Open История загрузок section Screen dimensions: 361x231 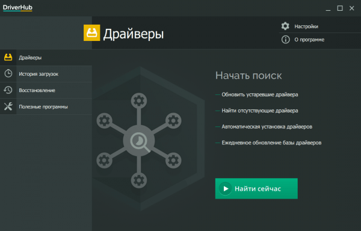tap(46, 74)
